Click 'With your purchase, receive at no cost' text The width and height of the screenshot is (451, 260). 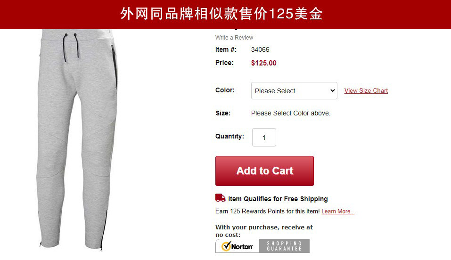pyautogui.click(x=264, y=231)
